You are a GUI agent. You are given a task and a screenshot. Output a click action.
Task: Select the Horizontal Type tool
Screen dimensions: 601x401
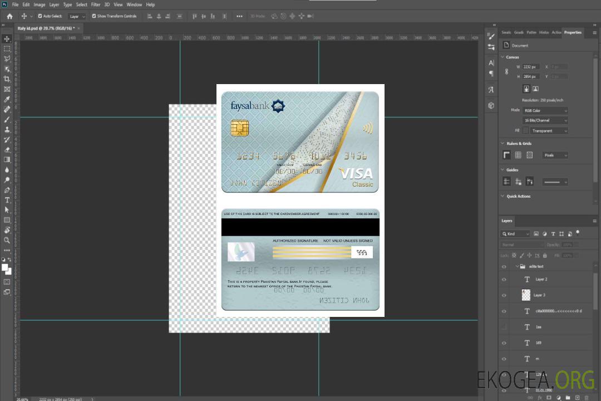7,200
